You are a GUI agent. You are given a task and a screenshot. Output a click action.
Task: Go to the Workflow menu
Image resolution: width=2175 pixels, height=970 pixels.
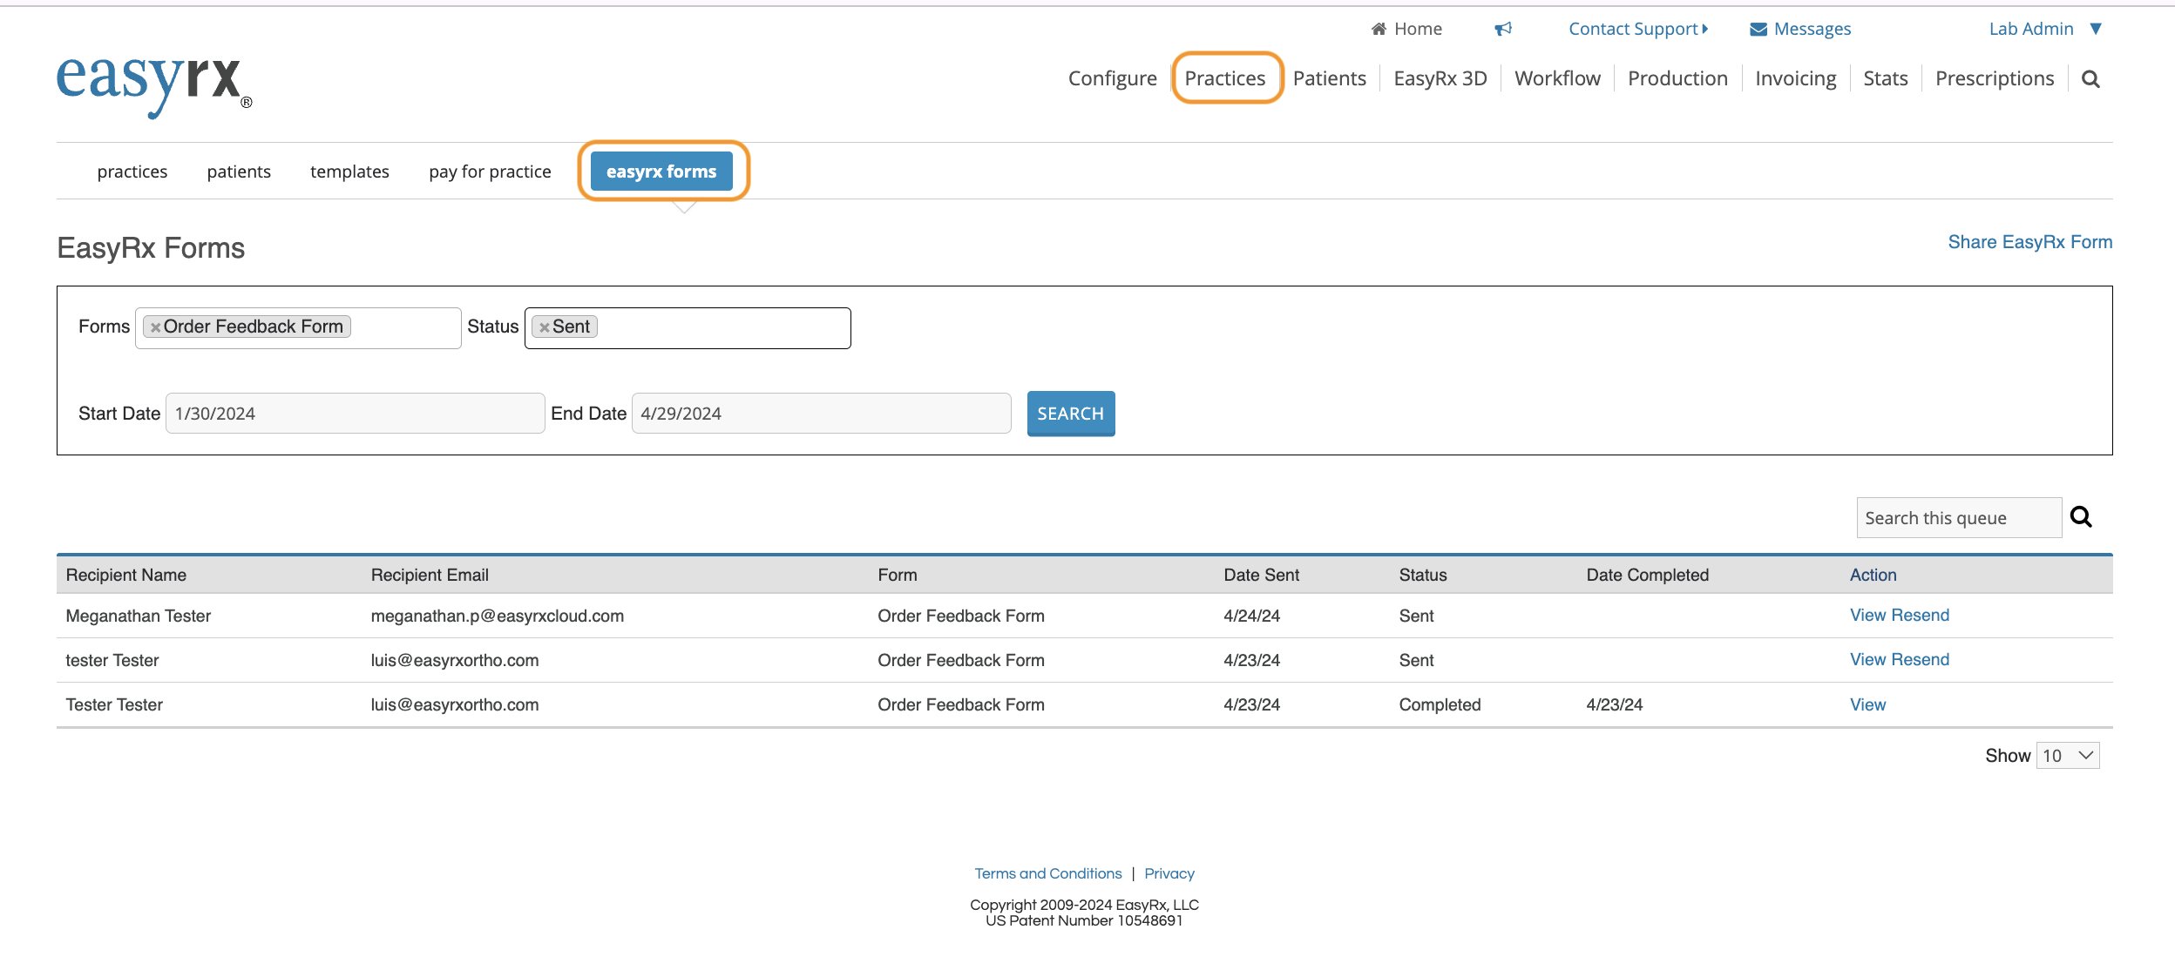[x=1557, y=78]
